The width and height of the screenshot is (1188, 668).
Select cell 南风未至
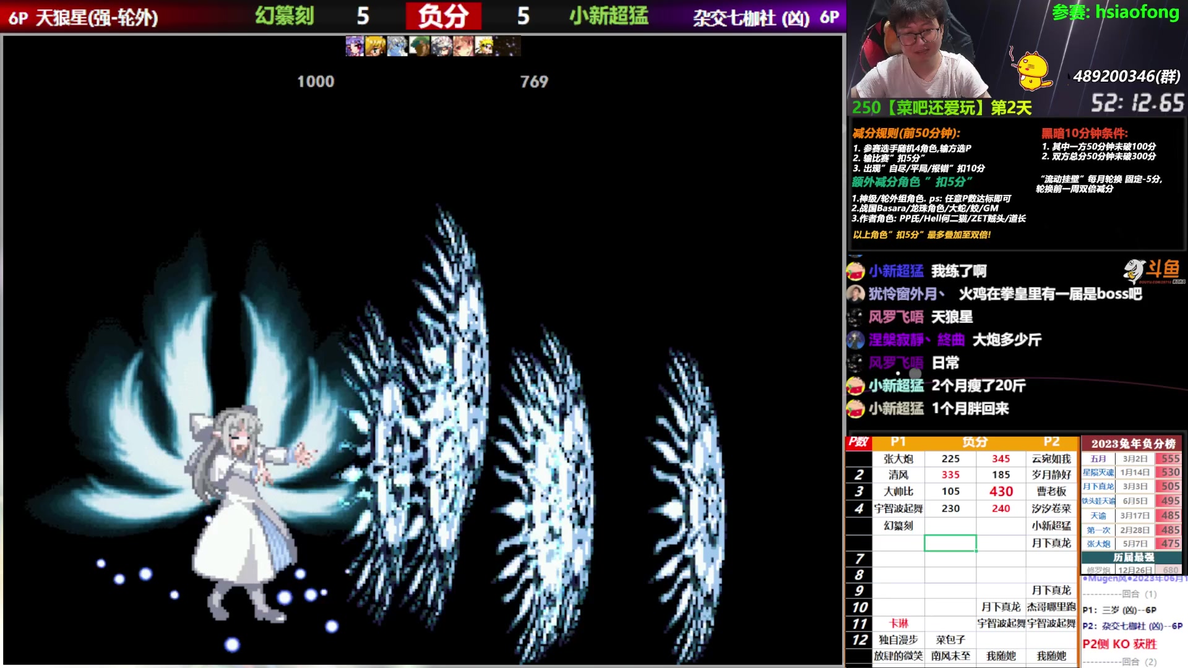click(x=950, y=656)
